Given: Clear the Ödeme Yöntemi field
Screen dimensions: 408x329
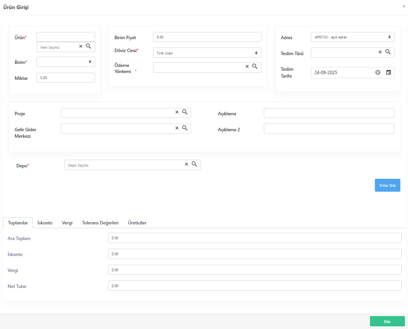Looking at the screenshot, I should 247,67.
